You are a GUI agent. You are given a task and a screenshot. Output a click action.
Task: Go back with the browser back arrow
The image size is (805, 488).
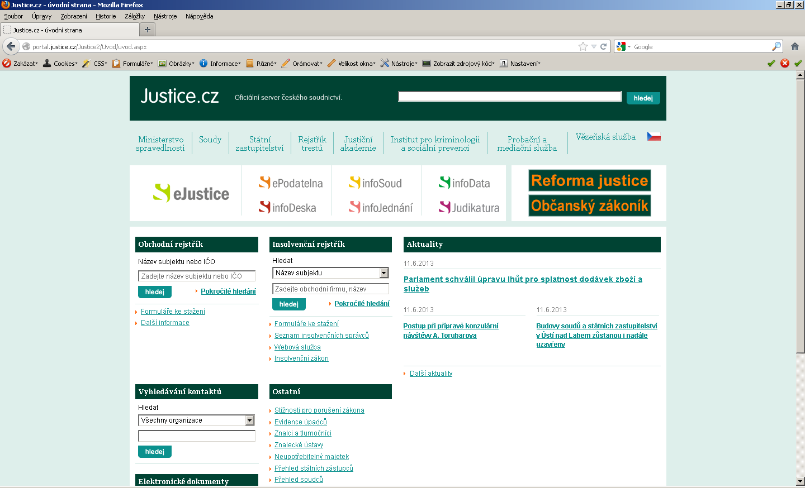(x=11, y=46)
